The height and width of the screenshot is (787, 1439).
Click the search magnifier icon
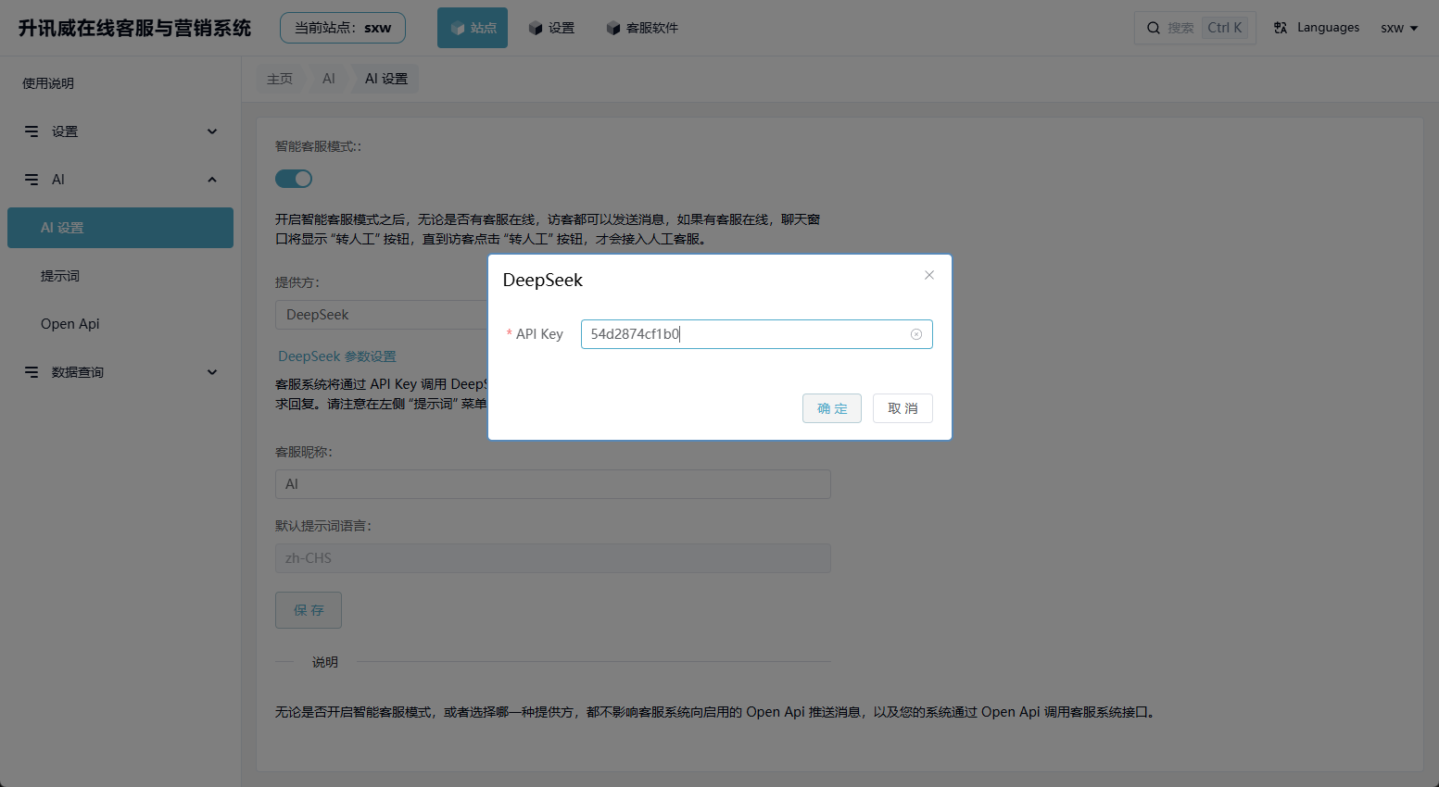[1154, 28]
